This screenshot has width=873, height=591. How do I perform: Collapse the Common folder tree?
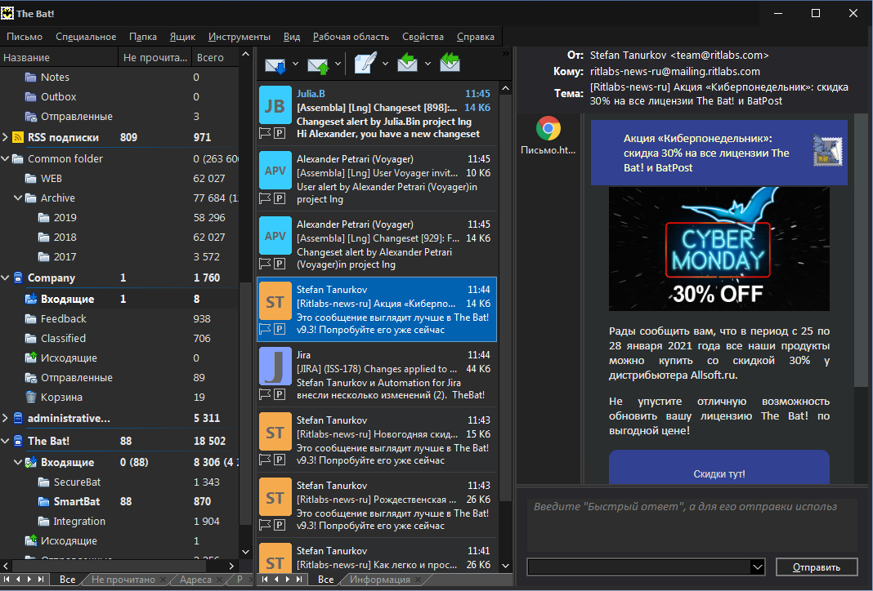(x=5, y=158)
